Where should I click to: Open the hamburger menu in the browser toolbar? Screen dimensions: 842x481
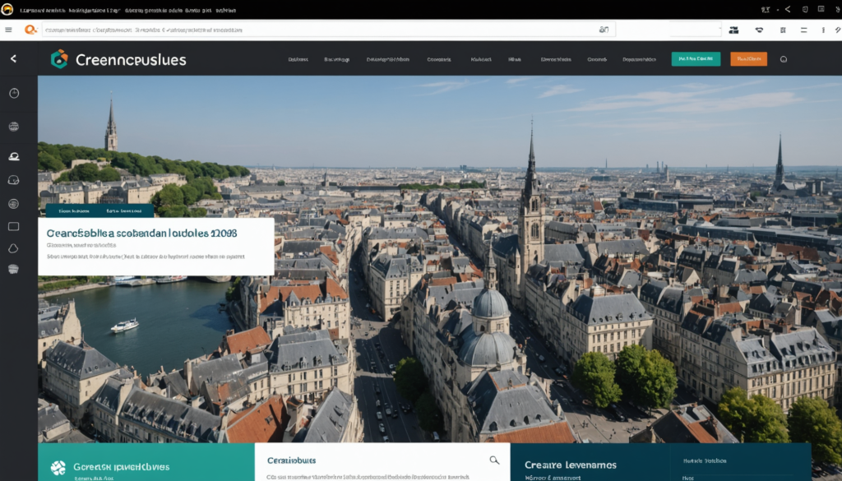tap(8, 30)
